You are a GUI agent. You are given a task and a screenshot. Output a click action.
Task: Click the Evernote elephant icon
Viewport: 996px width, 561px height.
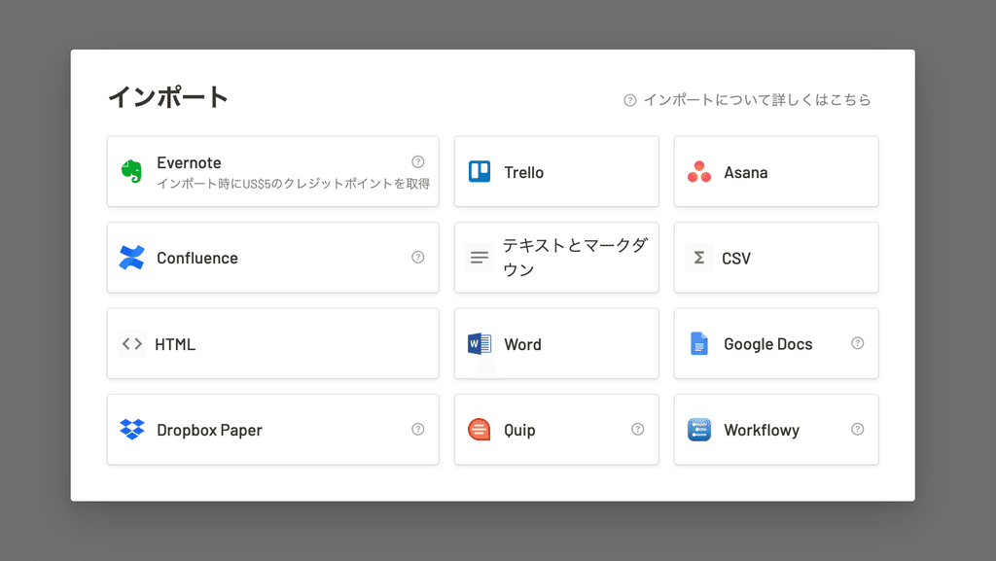131,171
